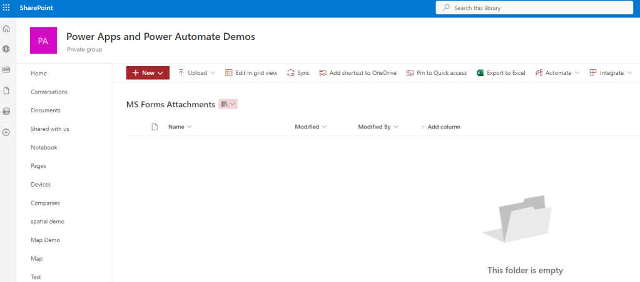The width and height of the screenshot is (640, 282).
Task: Open My lists icon in rail
Action: [6, 111]
